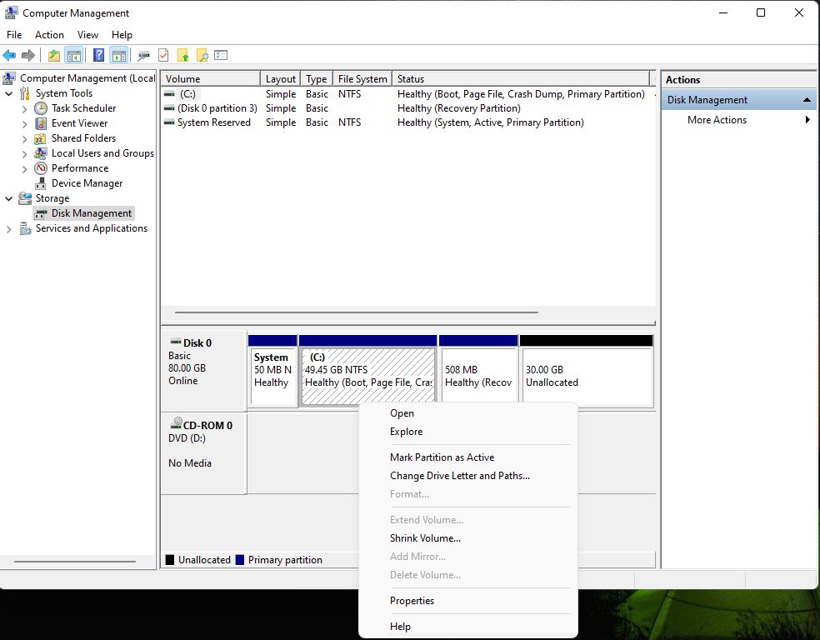
Task: Select Computer Management (Local) root node
Action: (x=87, y=77)
